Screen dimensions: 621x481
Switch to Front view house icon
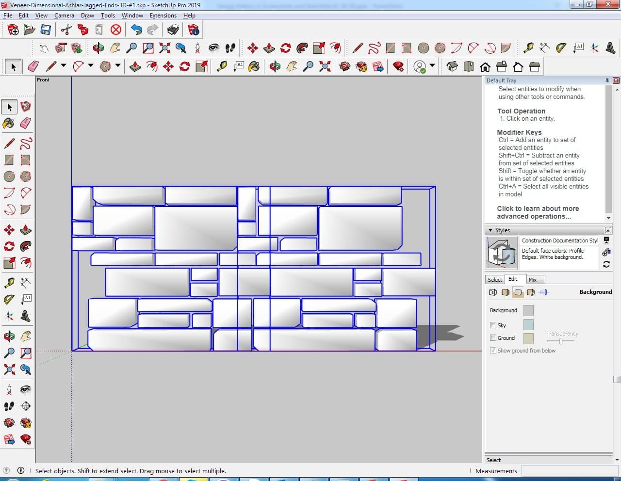[485, 66]
